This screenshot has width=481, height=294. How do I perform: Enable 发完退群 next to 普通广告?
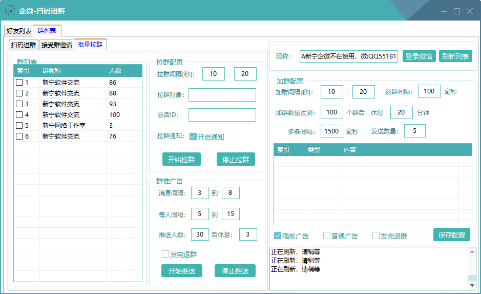click(x=376, y=236)
